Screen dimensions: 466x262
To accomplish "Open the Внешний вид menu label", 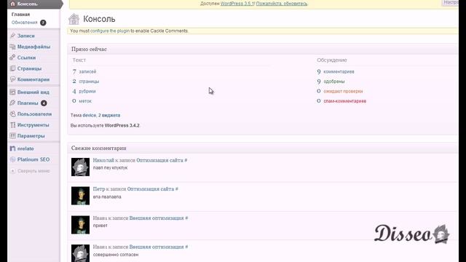I will [33, 92].
